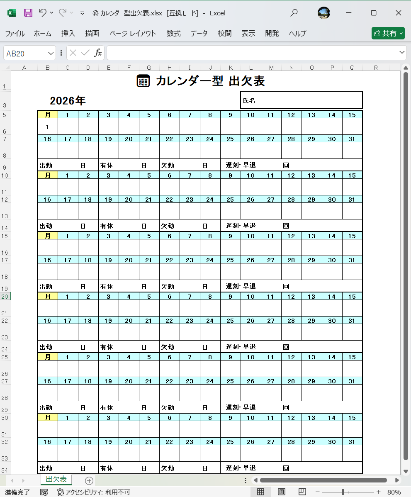This screenshot has width=411, height=497.
Task: Add a new sheet with the plus button
Action: (x=89, y=480)
